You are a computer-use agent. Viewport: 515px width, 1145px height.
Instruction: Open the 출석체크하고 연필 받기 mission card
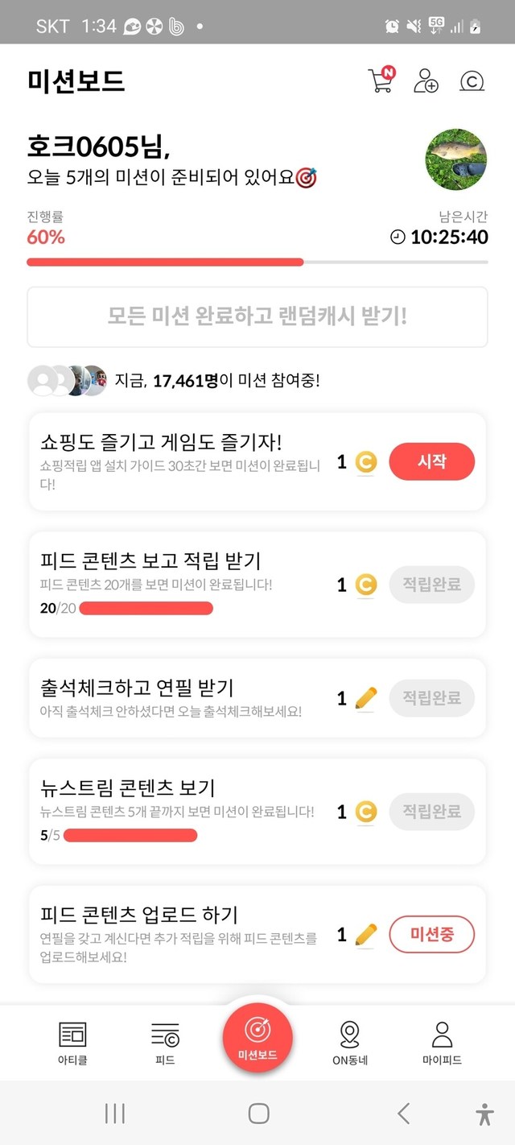[x=185, y=697]
